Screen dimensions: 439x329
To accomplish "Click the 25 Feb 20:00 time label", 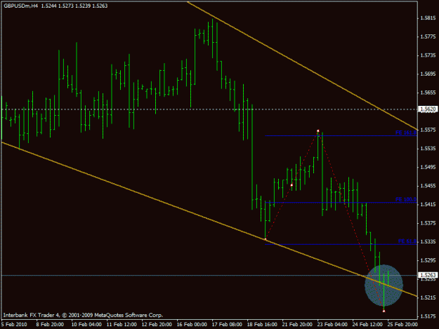I will (x=402, y=325).
